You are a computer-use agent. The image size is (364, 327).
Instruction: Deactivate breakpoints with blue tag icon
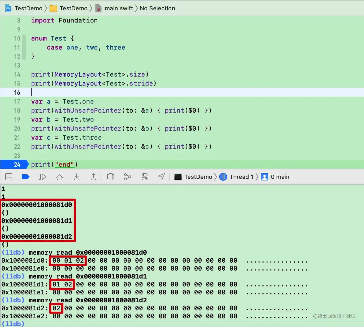25,177
